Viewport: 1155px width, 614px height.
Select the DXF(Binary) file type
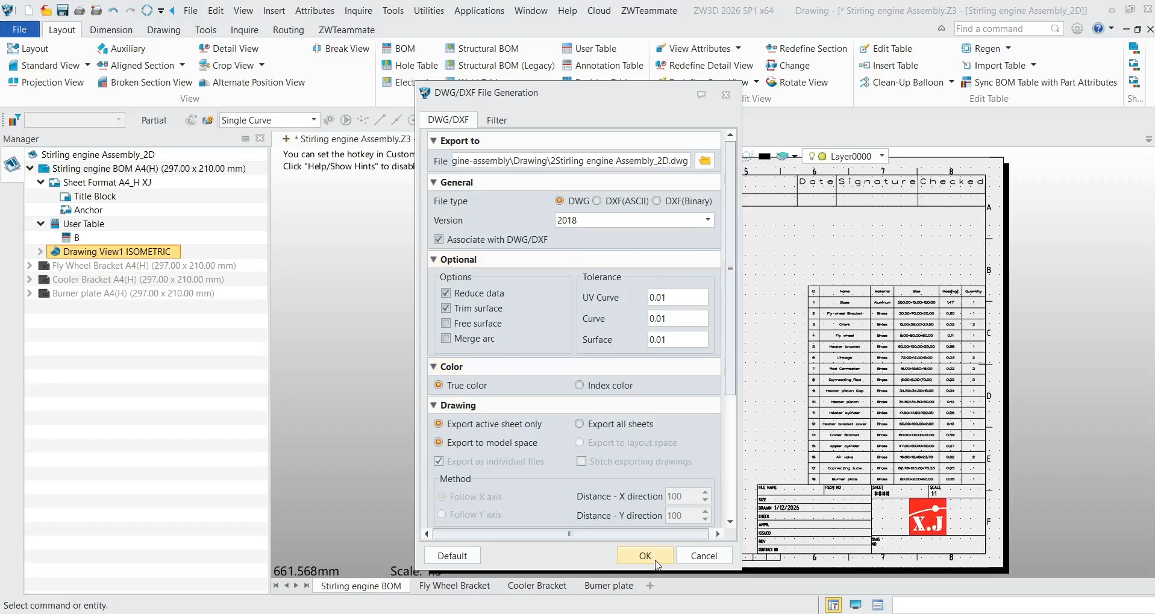(657, 201)
